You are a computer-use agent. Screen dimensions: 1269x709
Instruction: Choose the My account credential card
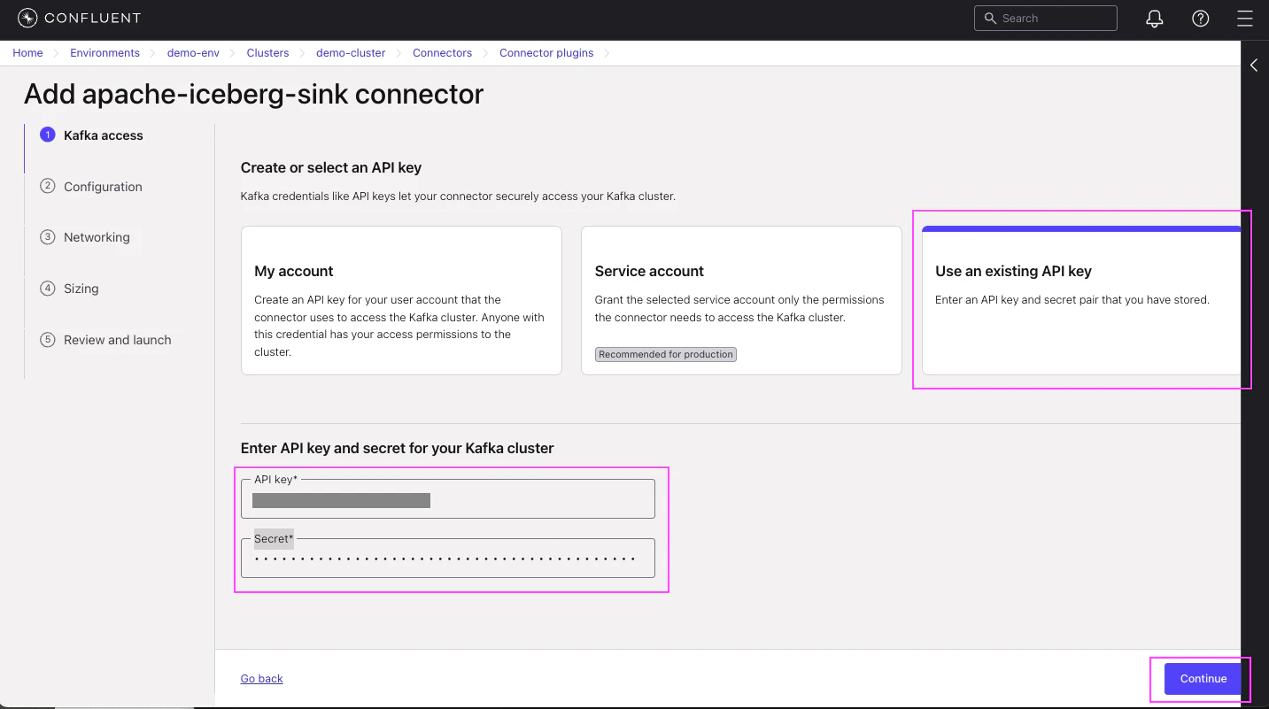(x=401, y=300)
